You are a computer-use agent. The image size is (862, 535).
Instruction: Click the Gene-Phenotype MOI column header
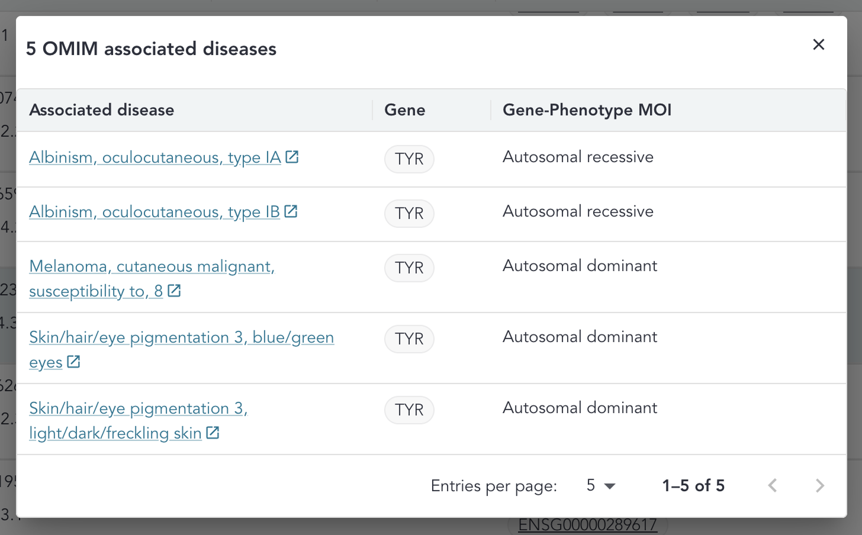click(x=587, y=110)
